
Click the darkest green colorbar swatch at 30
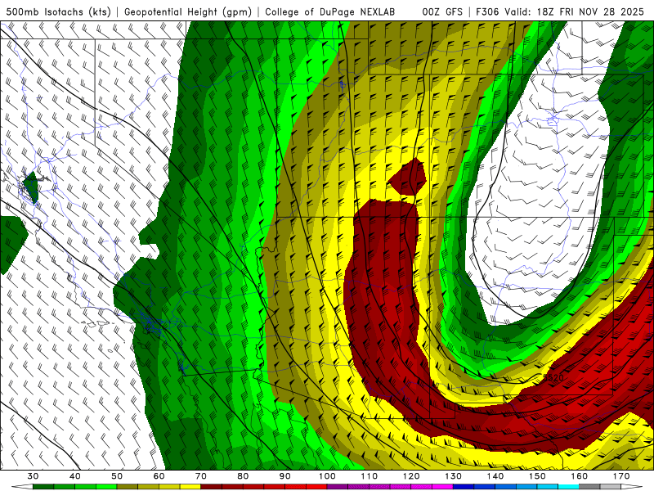43,487
